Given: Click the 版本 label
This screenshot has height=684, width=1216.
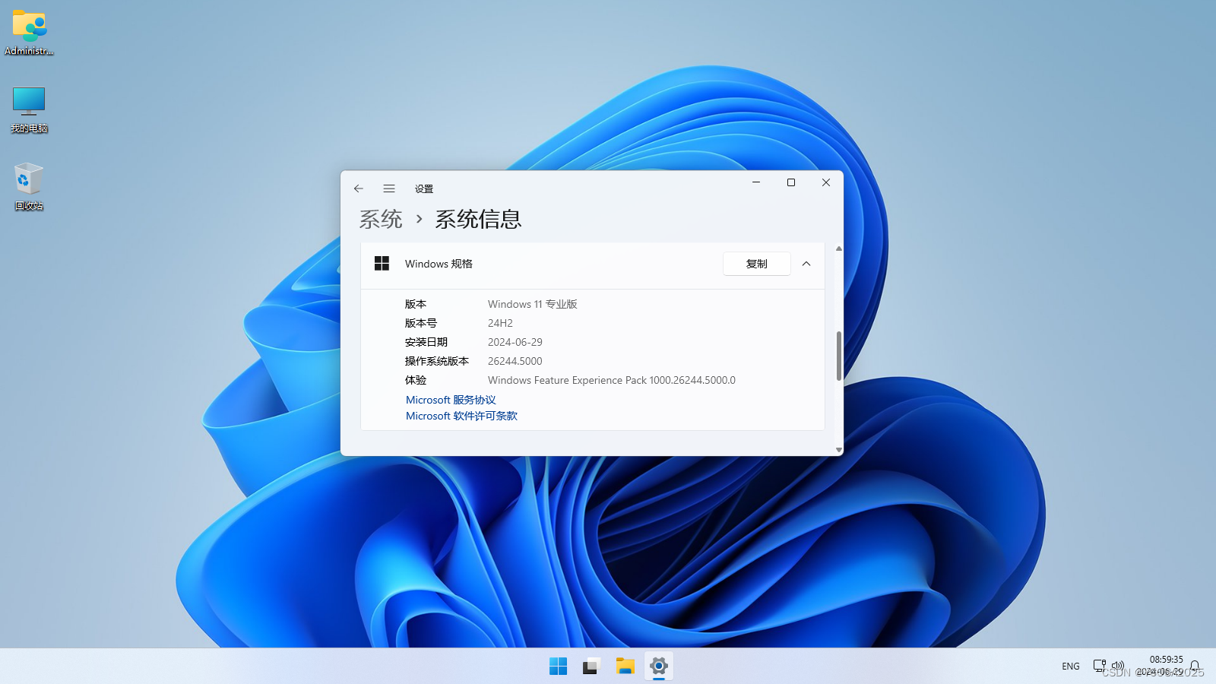Looking at the screenshot, I should pyautogui.click(x=416, y=304).
